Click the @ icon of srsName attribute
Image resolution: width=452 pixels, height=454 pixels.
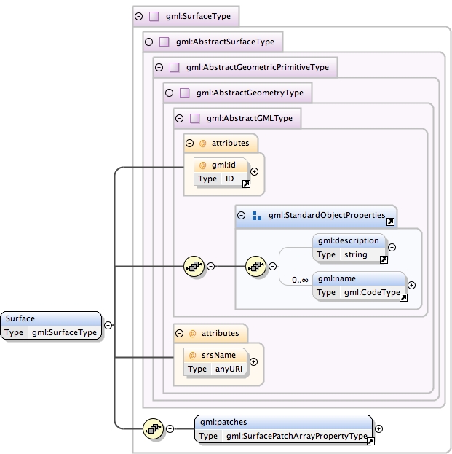192,356
